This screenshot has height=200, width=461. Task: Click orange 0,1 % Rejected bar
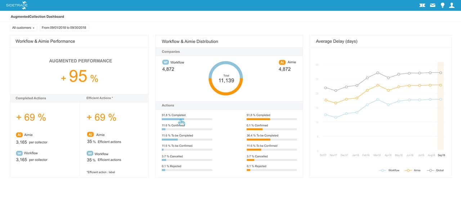pos(272,170)
